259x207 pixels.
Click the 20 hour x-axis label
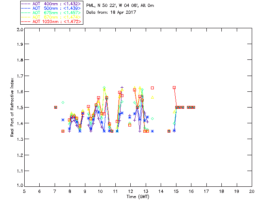pos(252,191)
